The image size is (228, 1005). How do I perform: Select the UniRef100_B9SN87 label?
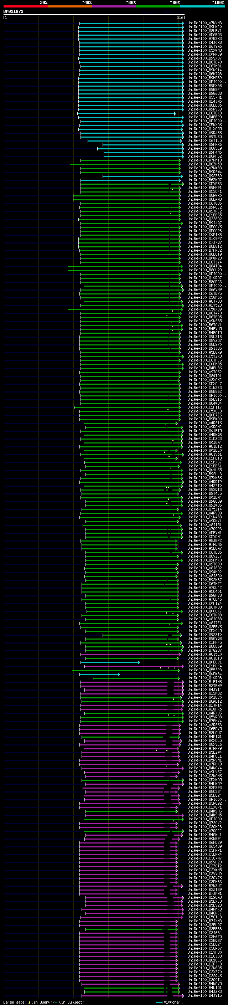pyautogui.click(x=204, y=580)
